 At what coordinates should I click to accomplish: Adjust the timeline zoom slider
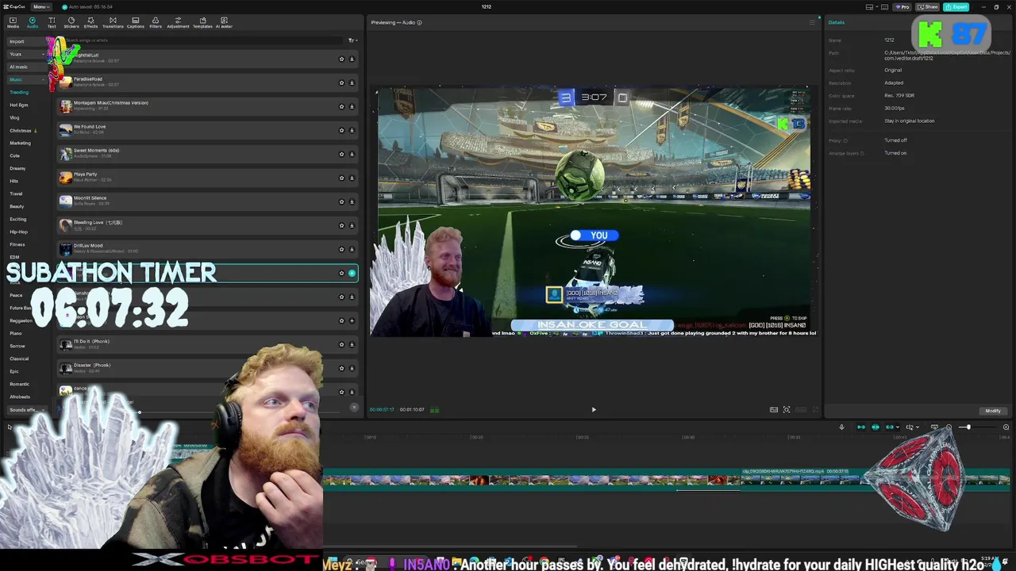point(968,427)
